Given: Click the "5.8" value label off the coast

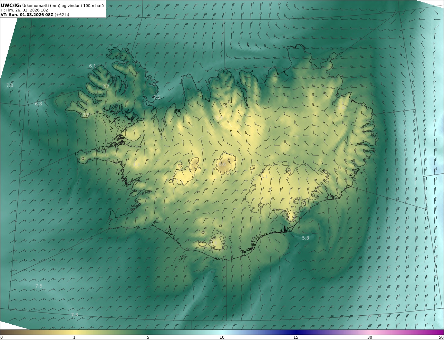Looking at the screenshot, I should point(306,238).
